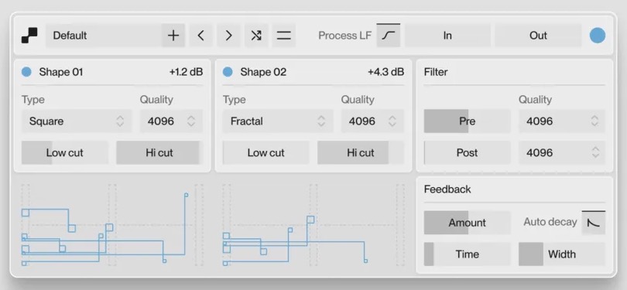627x290 pixels.
Task: Adjust the Feedback Width slider
Action: click(562, 254)
